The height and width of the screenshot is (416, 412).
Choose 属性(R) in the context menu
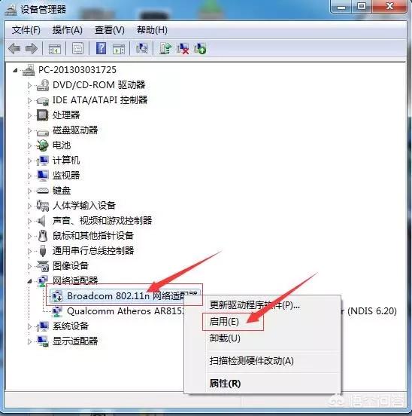225,384
